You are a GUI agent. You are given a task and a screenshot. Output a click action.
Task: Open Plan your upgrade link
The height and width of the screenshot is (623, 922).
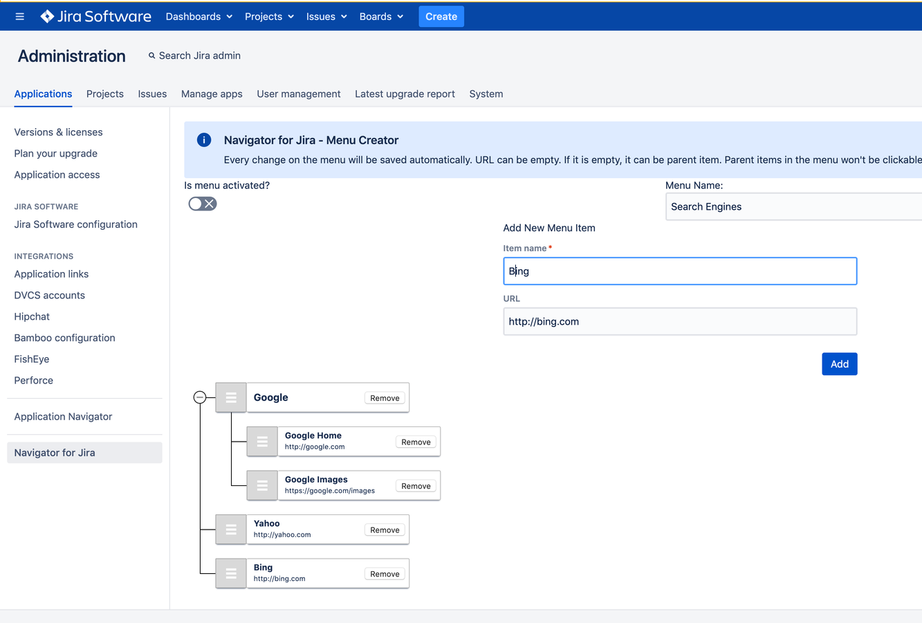(x=56, y=154)
